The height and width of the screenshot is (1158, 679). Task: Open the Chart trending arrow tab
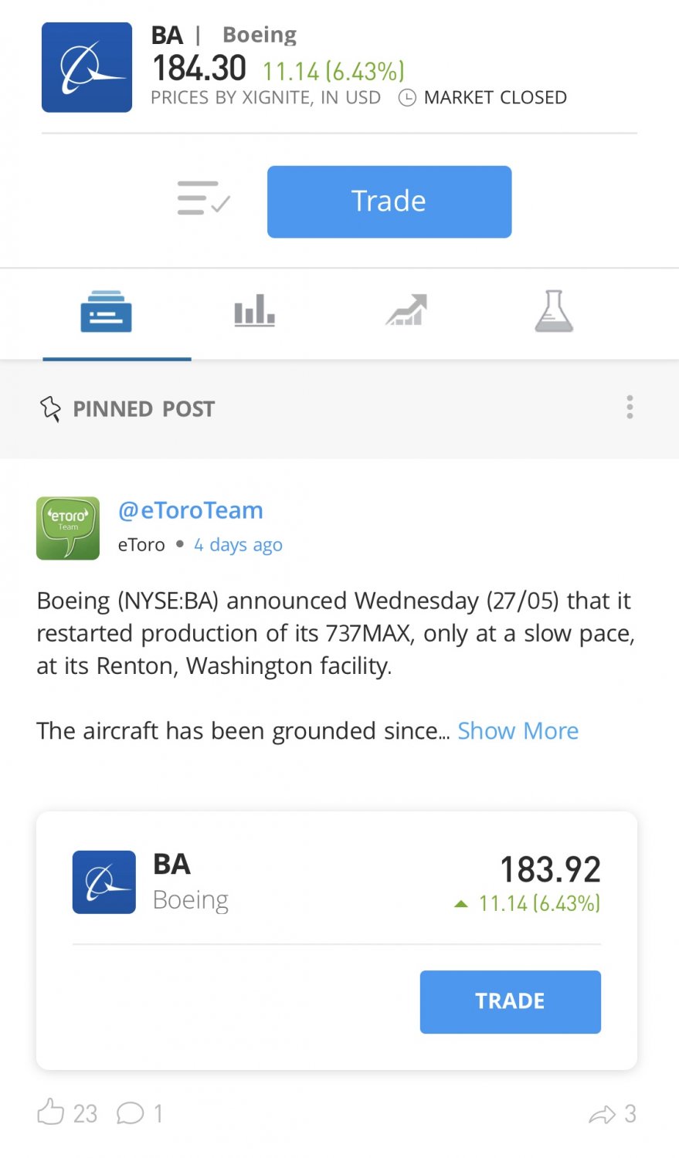coord(406,310)
